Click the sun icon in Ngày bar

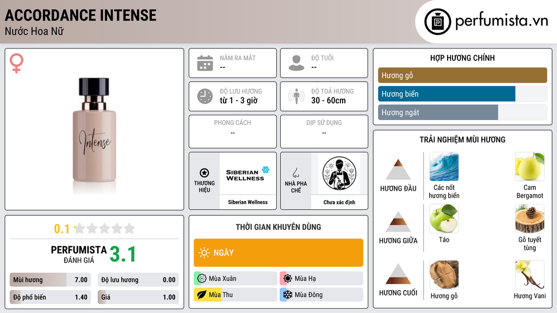coord(204,253)
